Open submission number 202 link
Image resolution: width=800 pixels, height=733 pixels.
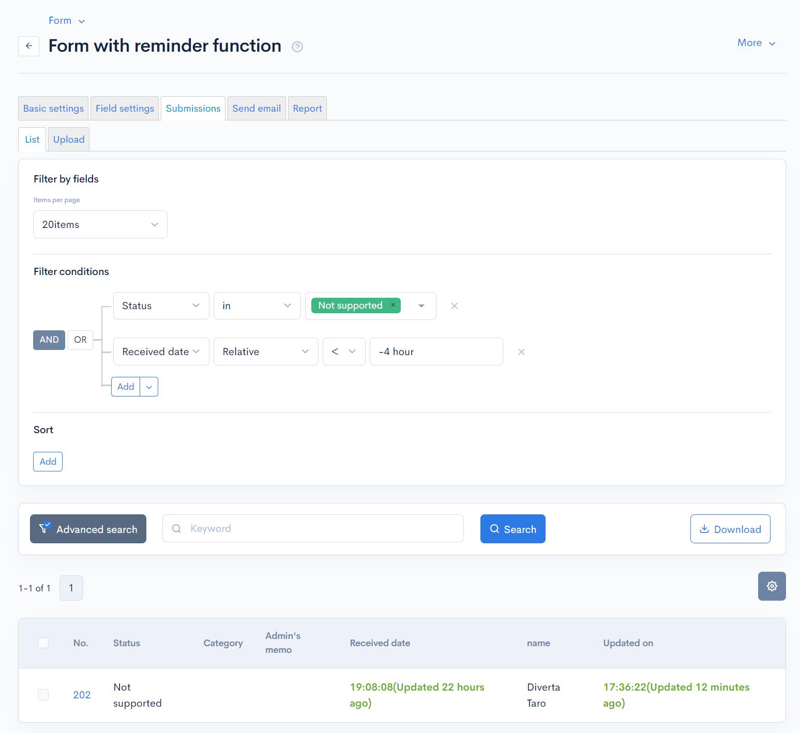[x=82, y=695]
